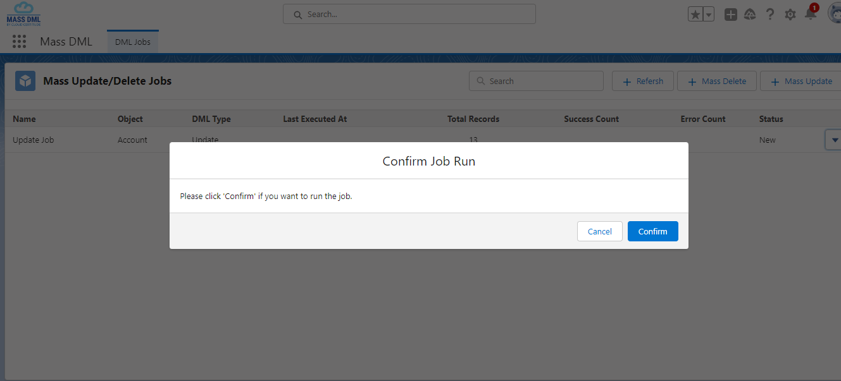The image size is (841, 381).
Task: Click the Confirm button in the dialog
Action: (x=652, y=231)
